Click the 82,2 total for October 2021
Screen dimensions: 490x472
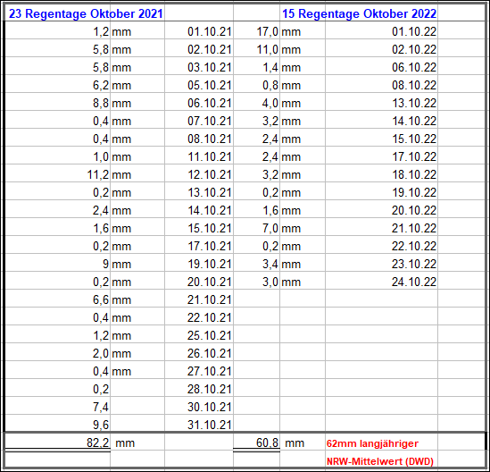(98, 442)
